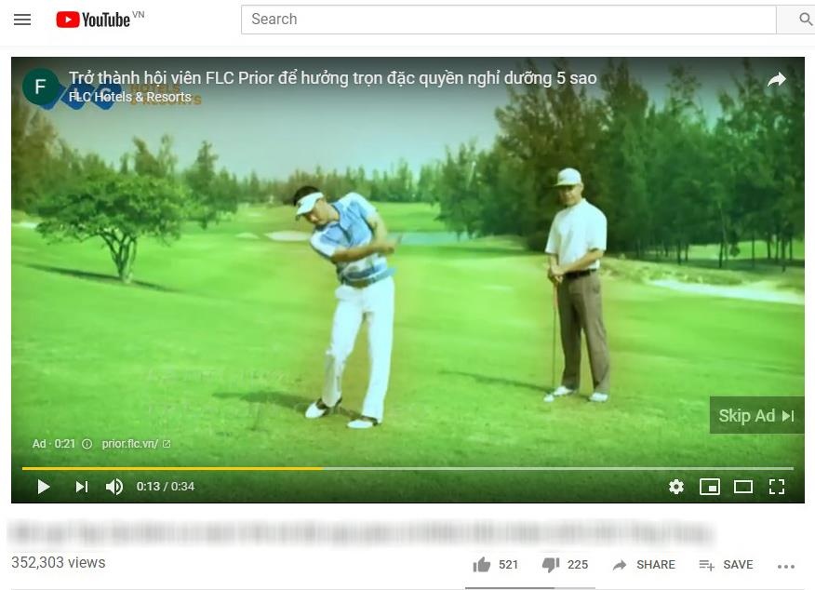Viewport: 815px width, 590px height.
Task: Click the search magnifier button
Action: tap(805, 20)
